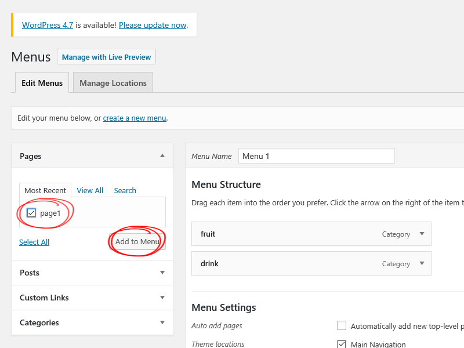Screen dimensions: 464x348
Task: Switch to the Edit Menus tab
Action: [42, 83]
